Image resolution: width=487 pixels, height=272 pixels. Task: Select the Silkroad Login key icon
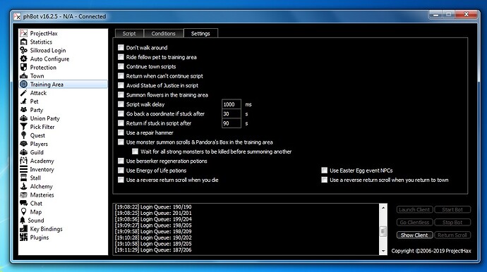point(23,50)
